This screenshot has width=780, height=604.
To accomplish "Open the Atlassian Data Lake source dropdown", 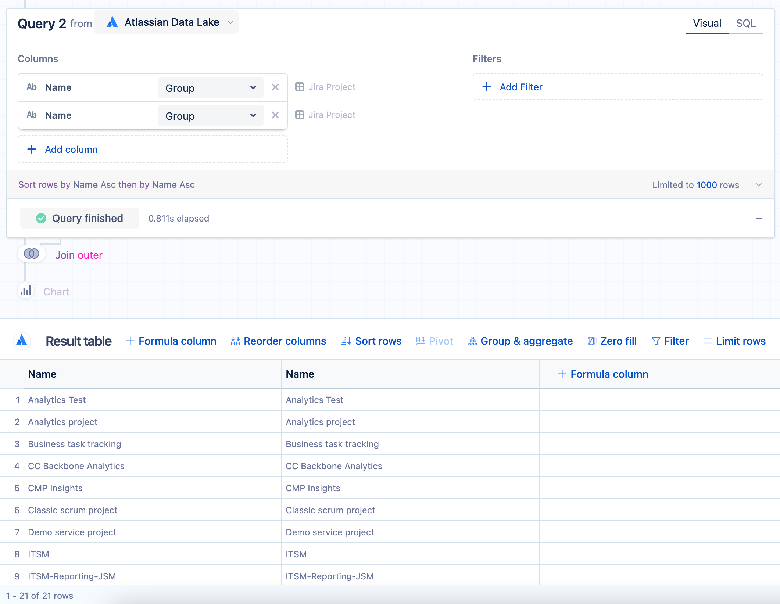I will 166,22.
